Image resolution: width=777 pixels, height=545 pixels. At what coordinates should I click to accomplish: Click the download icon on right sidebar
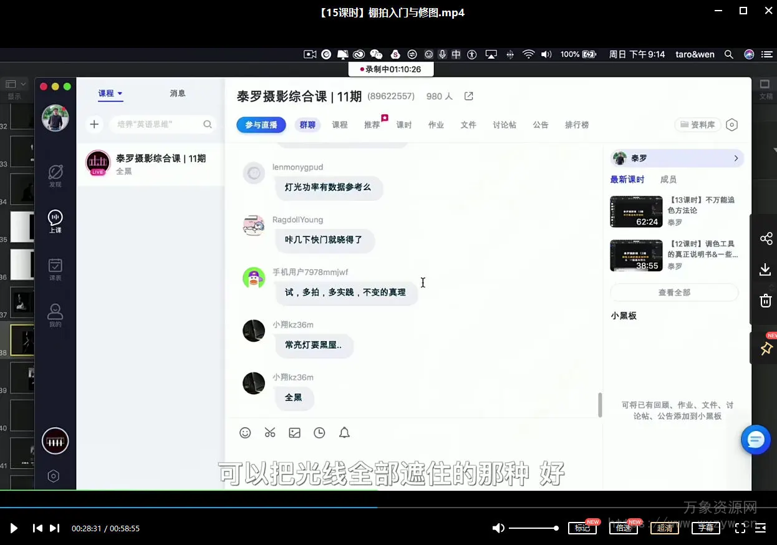click(x=766, y=269)
